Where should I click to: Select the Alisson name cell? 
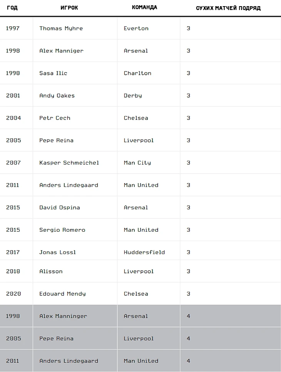(51, 271)
